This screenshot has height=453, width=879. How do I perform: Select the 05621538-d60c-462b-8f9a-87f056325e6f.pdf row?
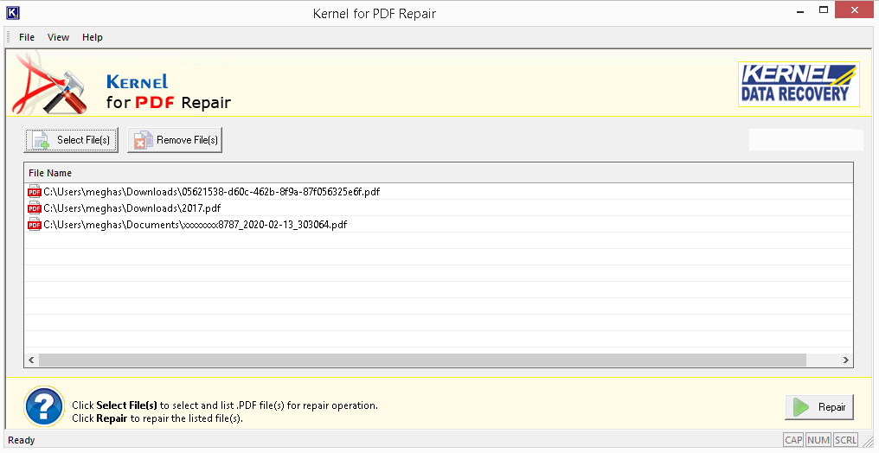(439, 192)
